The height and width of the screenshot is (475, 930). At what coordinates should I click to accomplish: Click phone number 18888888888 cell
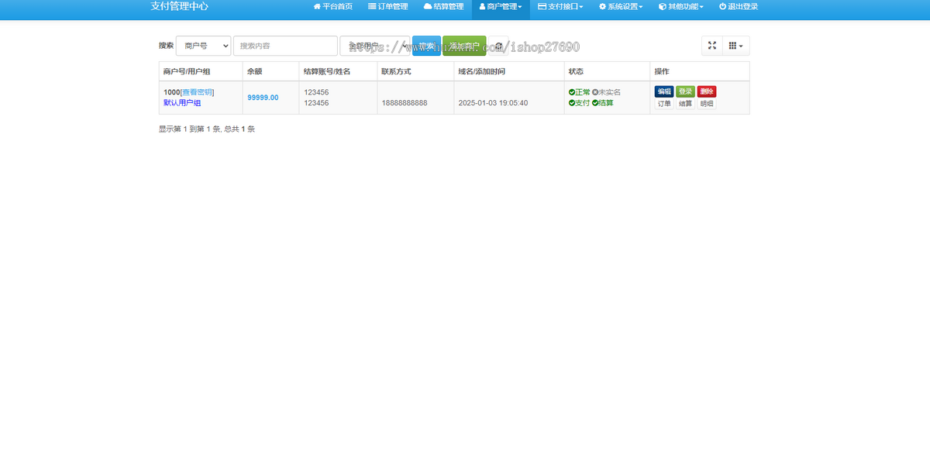[x=405, y=103]
